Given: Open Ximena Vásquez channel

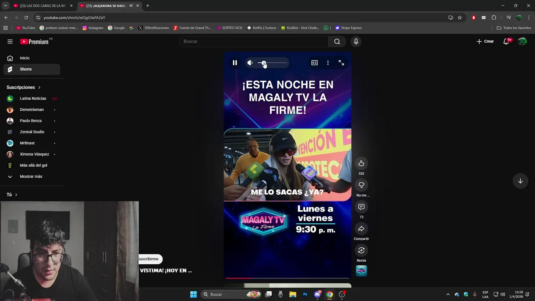Looking at the screenshot, I should coord(32,154).
